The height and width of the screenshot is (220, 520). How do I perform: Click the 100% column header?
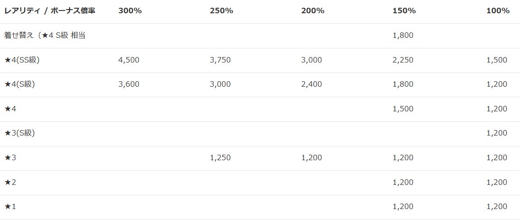point(498,11)
